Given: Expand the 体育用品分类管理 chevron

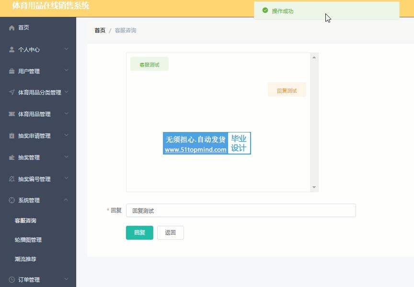Looking at the screenshot, I should click(x=66, y=92).
